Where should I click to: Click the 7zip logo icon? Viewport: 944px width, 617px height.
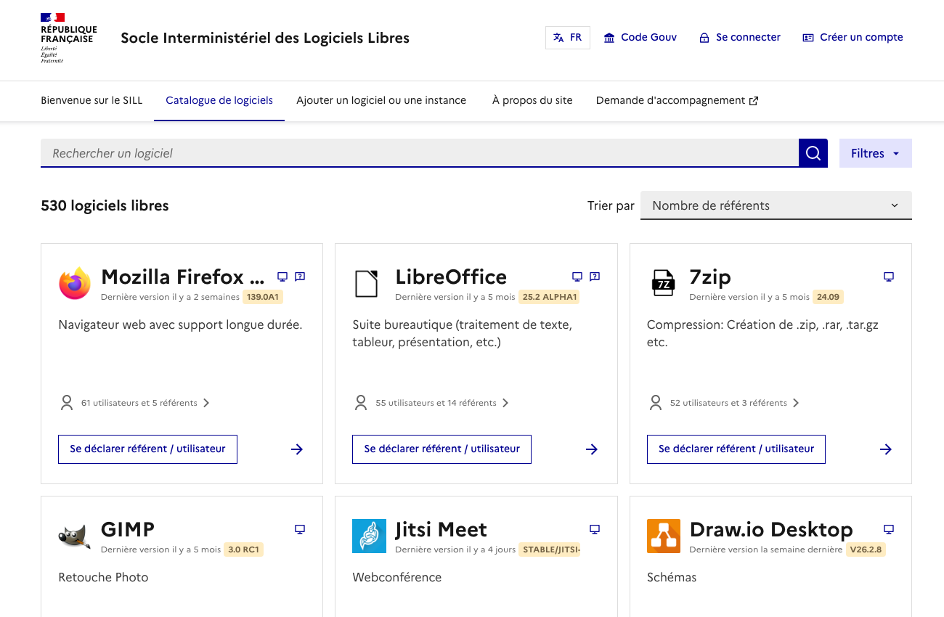[x=663, y=283]
